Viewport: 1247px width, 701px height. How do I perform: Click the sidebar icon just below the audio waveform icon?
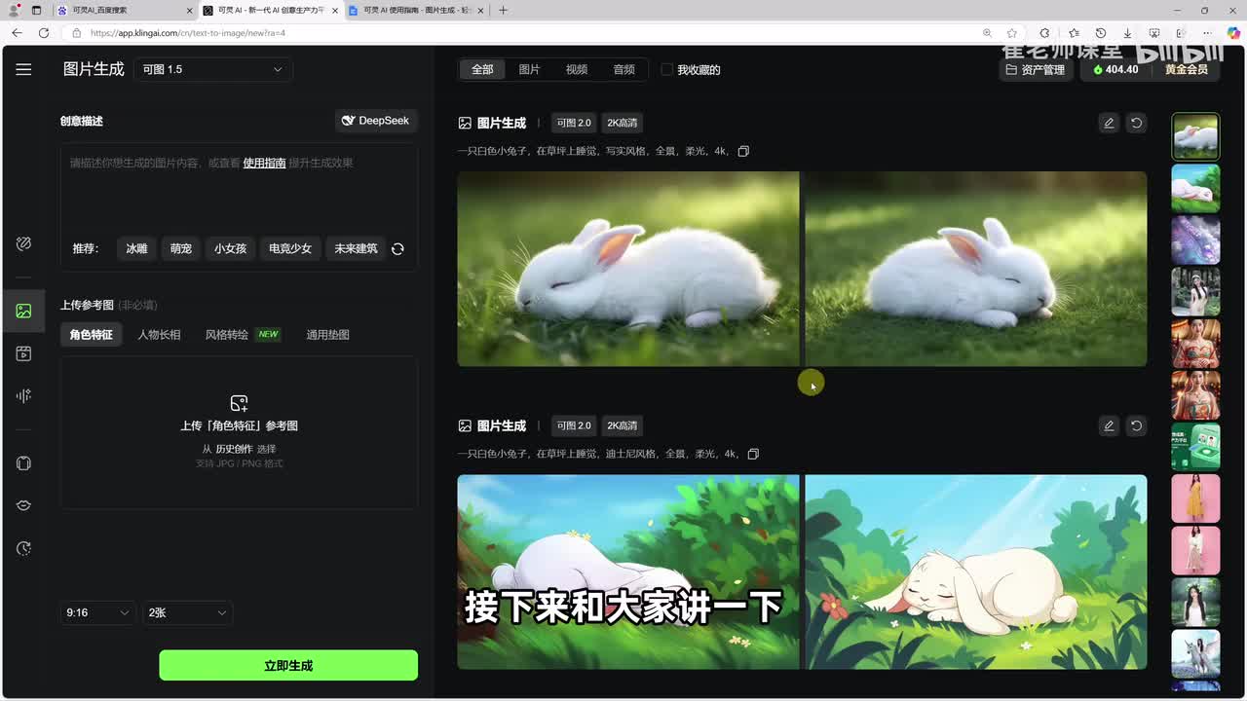pos(23,463)
